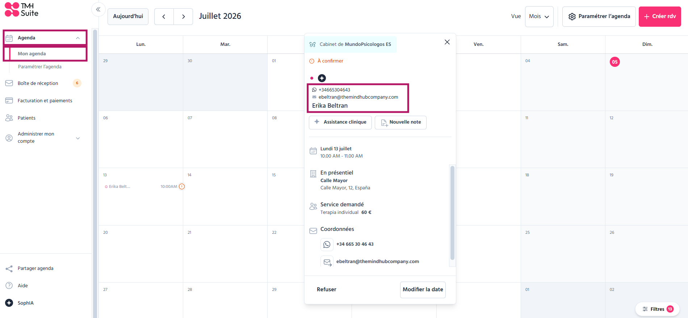Open the Boîte de réception envelope icon
Image resolution: width=688 pixels, height=318 pixels.
pyautogui.click(x=9, y=83)
